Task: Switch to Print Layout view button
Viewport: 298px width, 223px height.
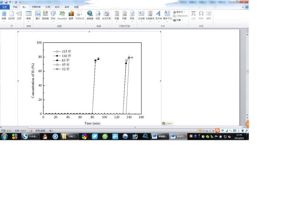Action: (200, 131)
